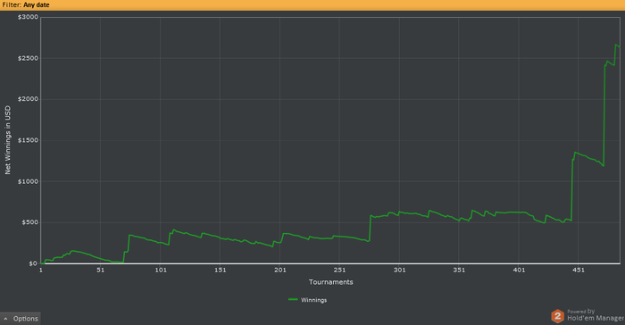Image resolution: width=625 pixels, height=325 pixels.
Task: Click the x-axis label 51
Action: coord(100,270)
